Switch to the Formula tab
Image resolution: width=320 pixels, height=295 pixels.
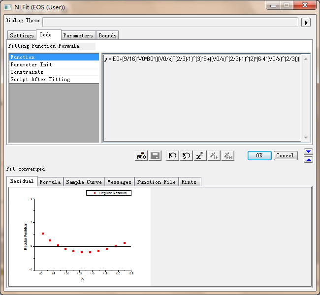(x=50, y=182)
